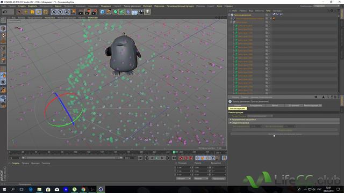Toggle the X axis lock
The image size is (344, 193).
(x=54, y=12)
